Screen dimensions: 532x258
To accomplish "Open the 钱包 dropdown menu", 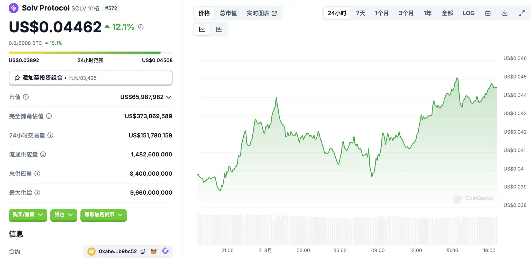I will click(64, 215).
